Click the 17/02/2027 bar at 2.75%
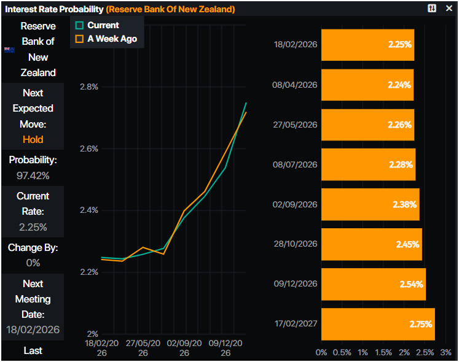The width and height of the screenshot is (459, 362). pyautogui.click(x=377, y=324)
